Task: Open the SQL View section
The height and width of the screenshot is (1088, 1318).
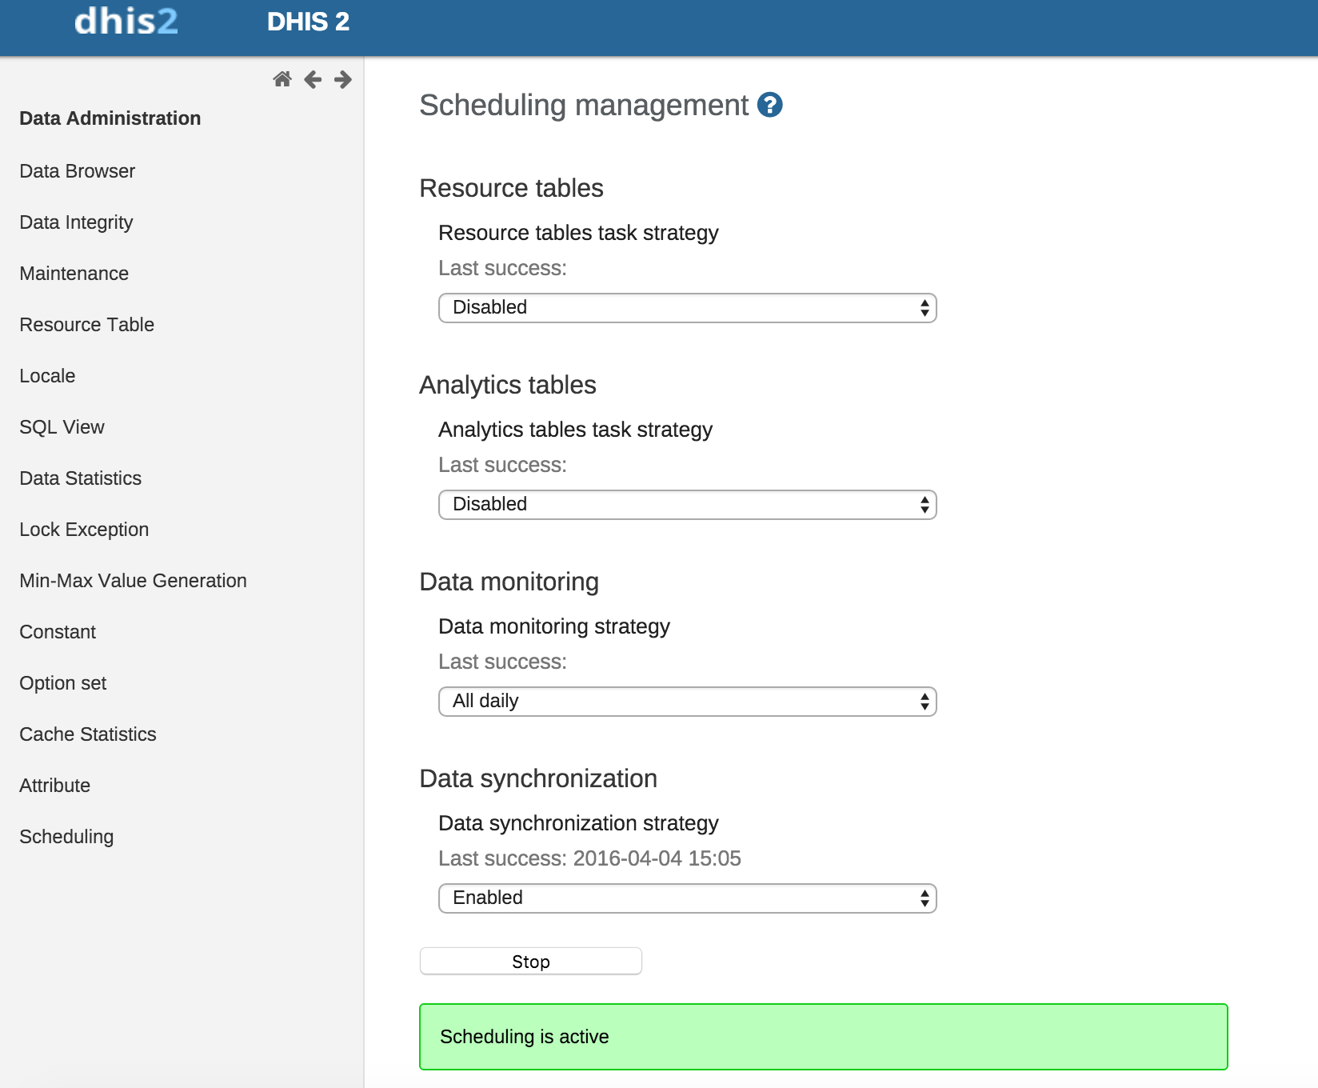Action: [62, 427]
